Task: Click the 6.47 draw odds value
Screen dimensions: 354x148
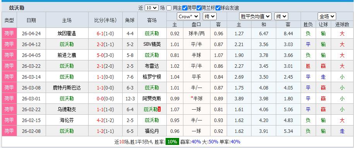Action: 264,34
